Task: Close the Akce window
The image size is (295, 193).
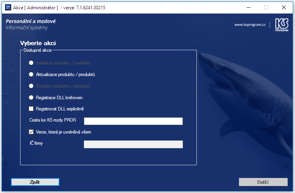Action: (x=284, y=7)
